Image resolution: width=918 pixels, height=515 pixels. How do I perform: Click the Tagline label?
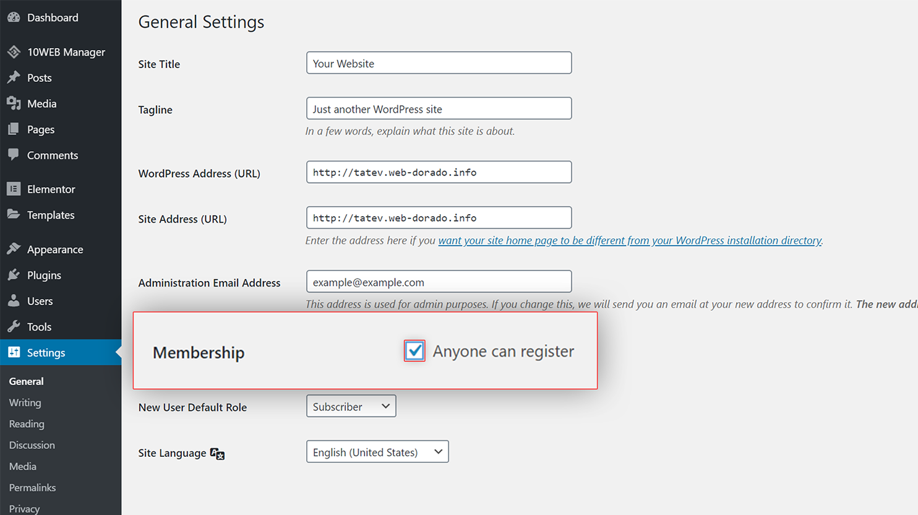pyautogui.click(x=155, y=110)
